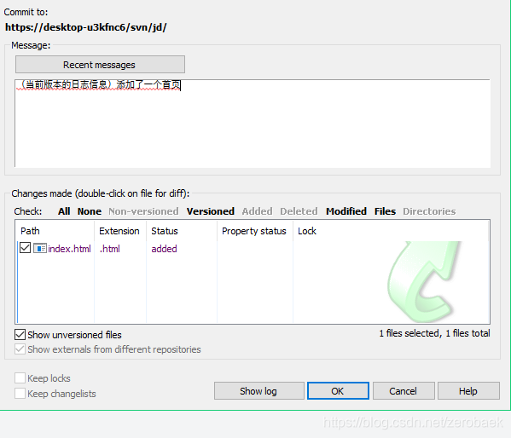
Task: Select Added check filter
Action: pos(257,211)
